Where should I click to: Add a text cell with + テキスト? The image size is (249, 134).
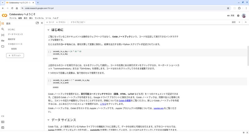(x=61, y=22)
